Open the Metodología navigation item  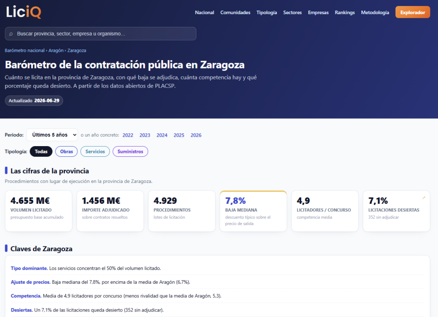point(375,12)
